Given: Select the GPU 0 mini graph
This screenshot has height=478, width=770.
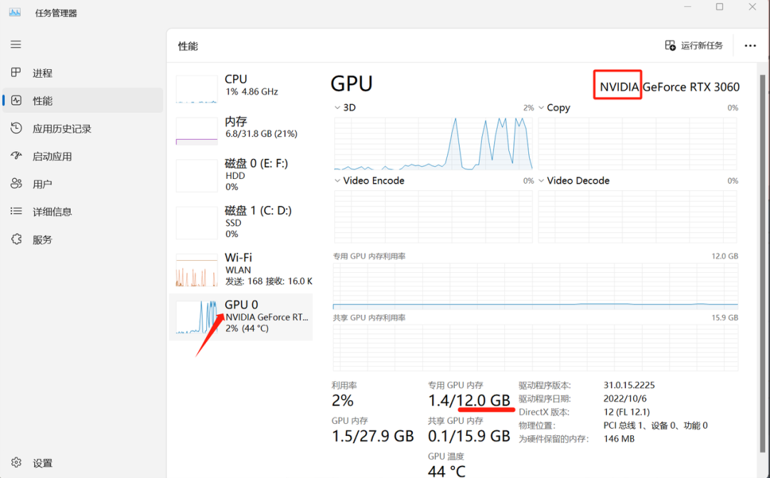Looking at the screenshot, I should (x=197, y=317).
